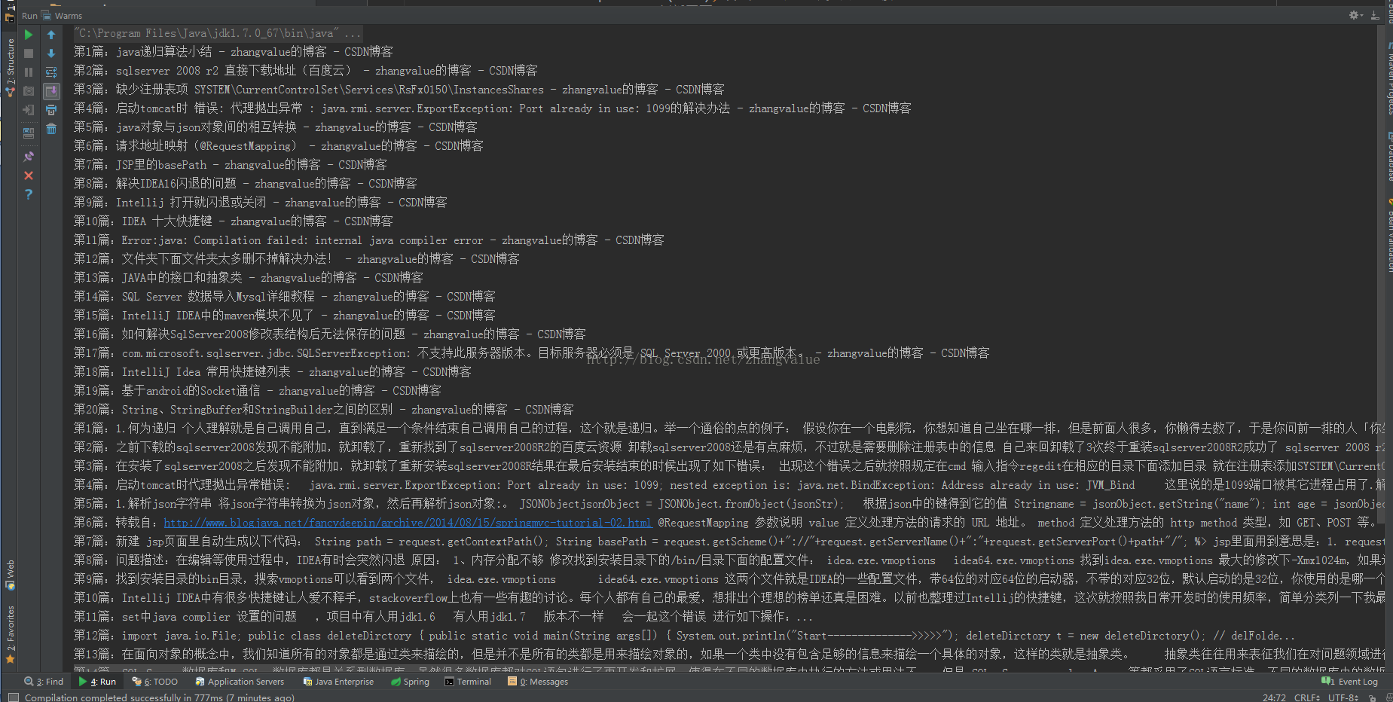Screen dimensions: 1393x702
Task: Open Run panel gear settings dropdown
Action: (1356, 15)
